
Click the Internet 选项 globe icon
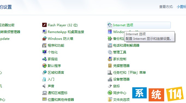click(110, 25)
